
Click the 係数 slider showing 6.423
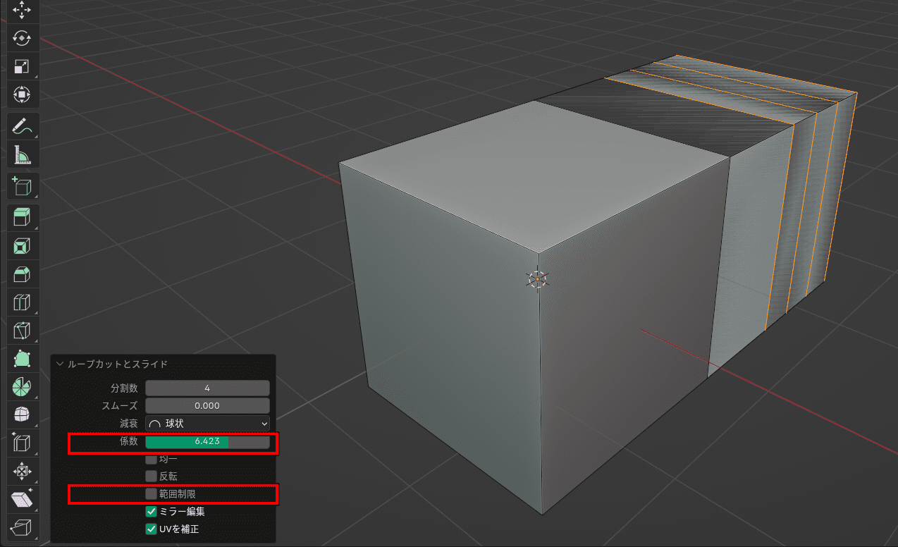(207, 442)
